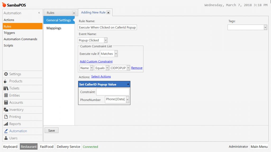
Task: Click the Users person icon
Action: click(x=6, y=138)
